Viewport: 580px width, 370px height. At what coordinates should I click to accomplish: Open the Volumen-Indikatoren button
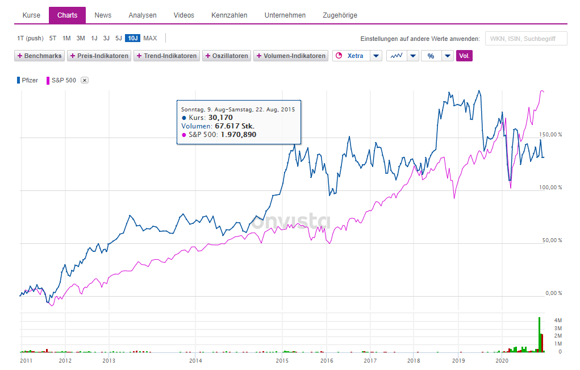coord(291,56)
